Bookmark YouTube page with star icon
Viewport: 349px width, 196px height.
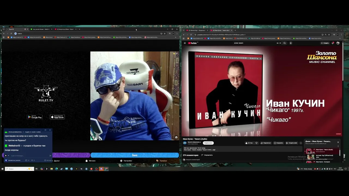[329, 35]
